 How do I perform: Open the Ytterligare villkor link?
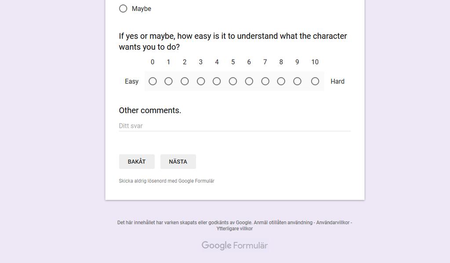(x=235, y=229)
